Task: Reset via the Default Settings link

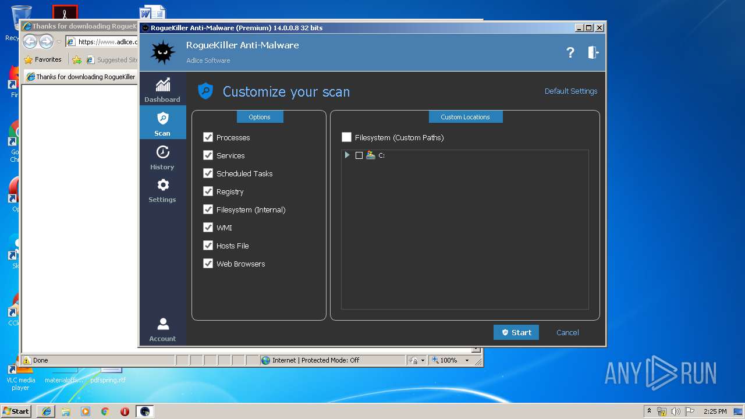Action: click(571, 91)
